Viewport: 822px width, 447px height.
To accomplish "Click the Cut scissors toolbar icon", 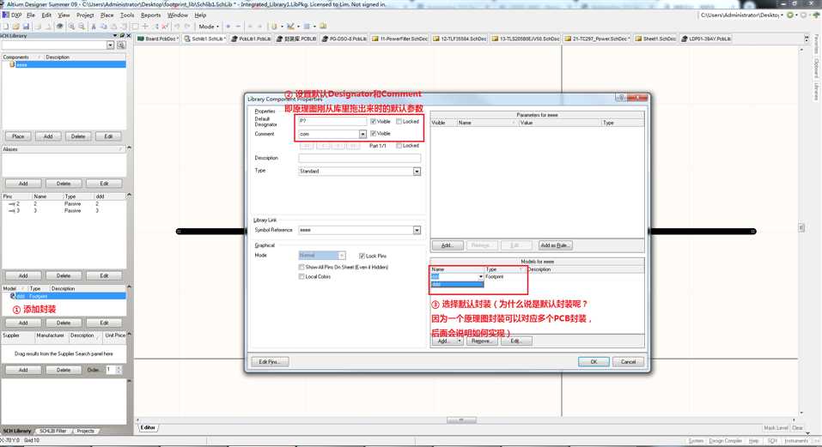I will pyautogui.click(x=94, y=27).
